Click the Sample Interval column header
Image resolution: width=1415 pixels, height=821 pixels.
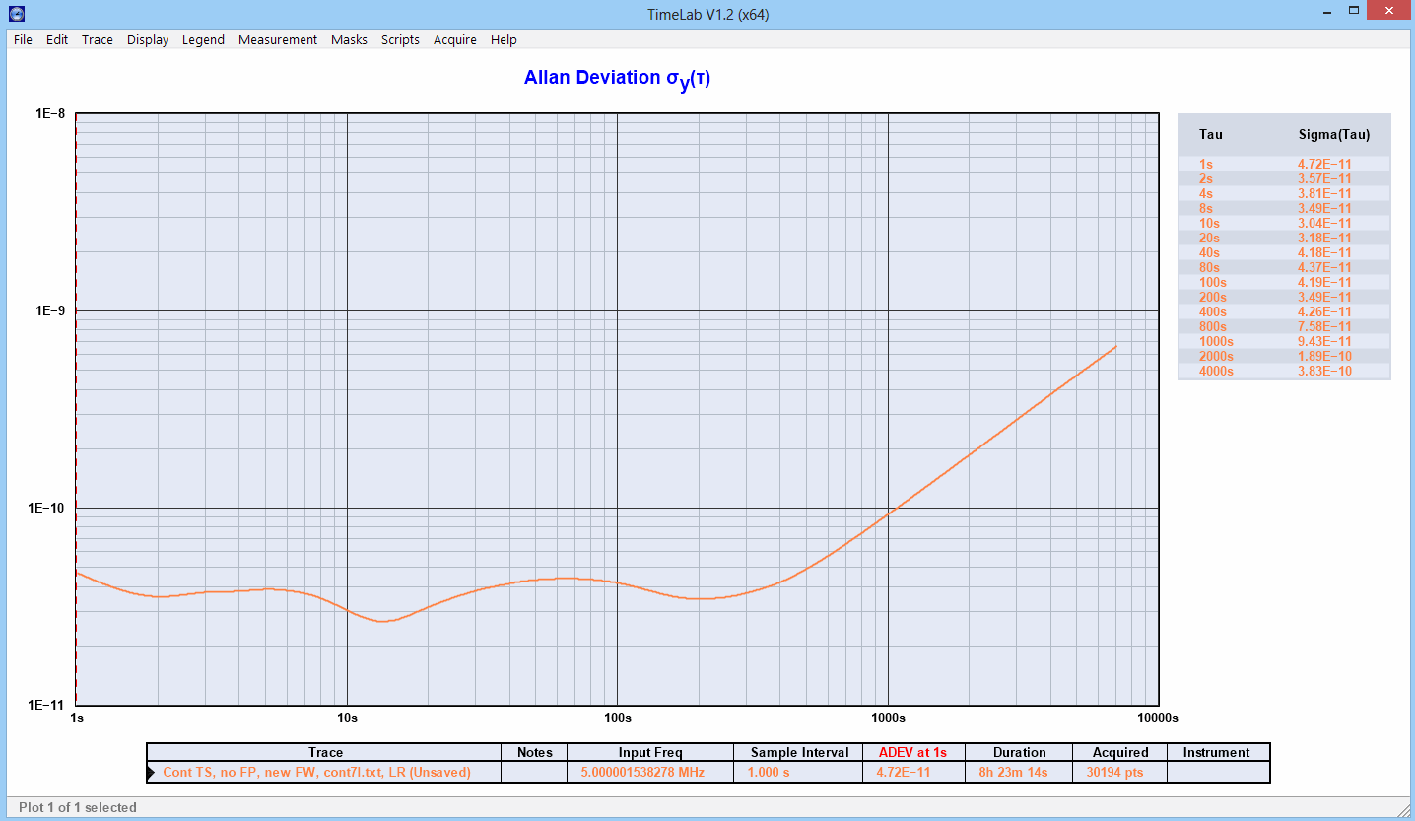(799, 752)
